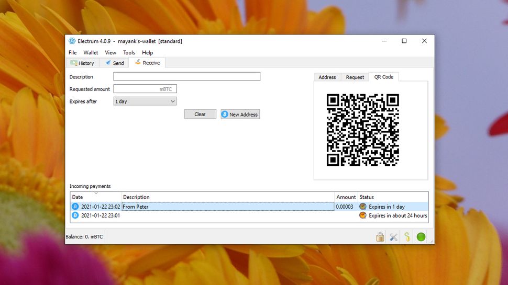508x285 pixels.
Task: Click 'Expires in about 24 hours' status text
Action: click(x=398, y=215)
